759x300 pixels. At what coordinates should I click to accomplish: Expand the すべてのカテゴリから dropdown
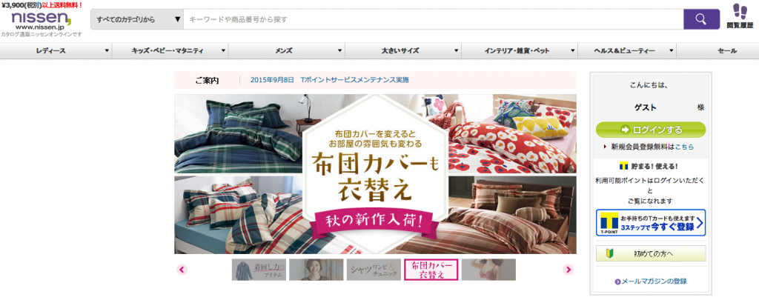coord(137,19)
